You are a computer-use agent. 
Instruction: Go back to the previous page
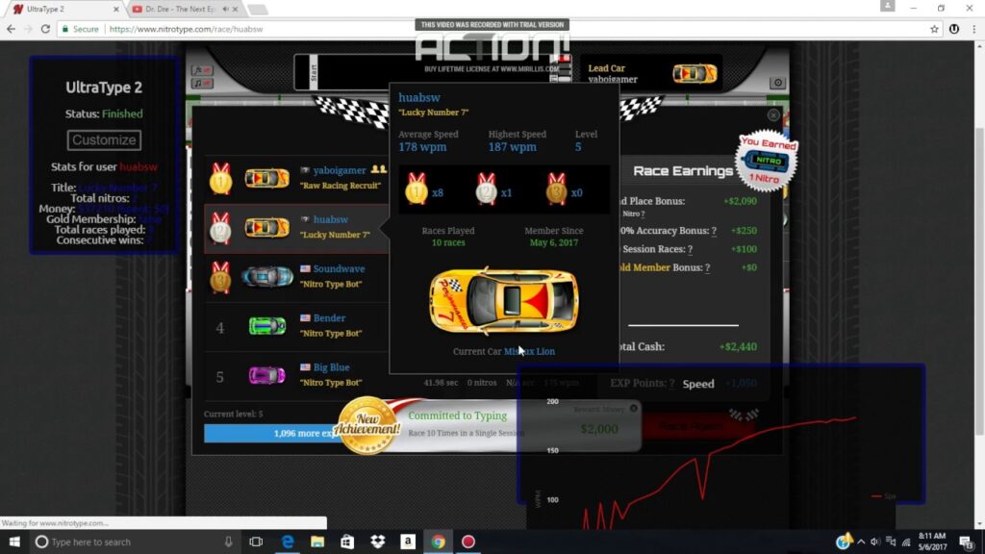coord(11,29)
